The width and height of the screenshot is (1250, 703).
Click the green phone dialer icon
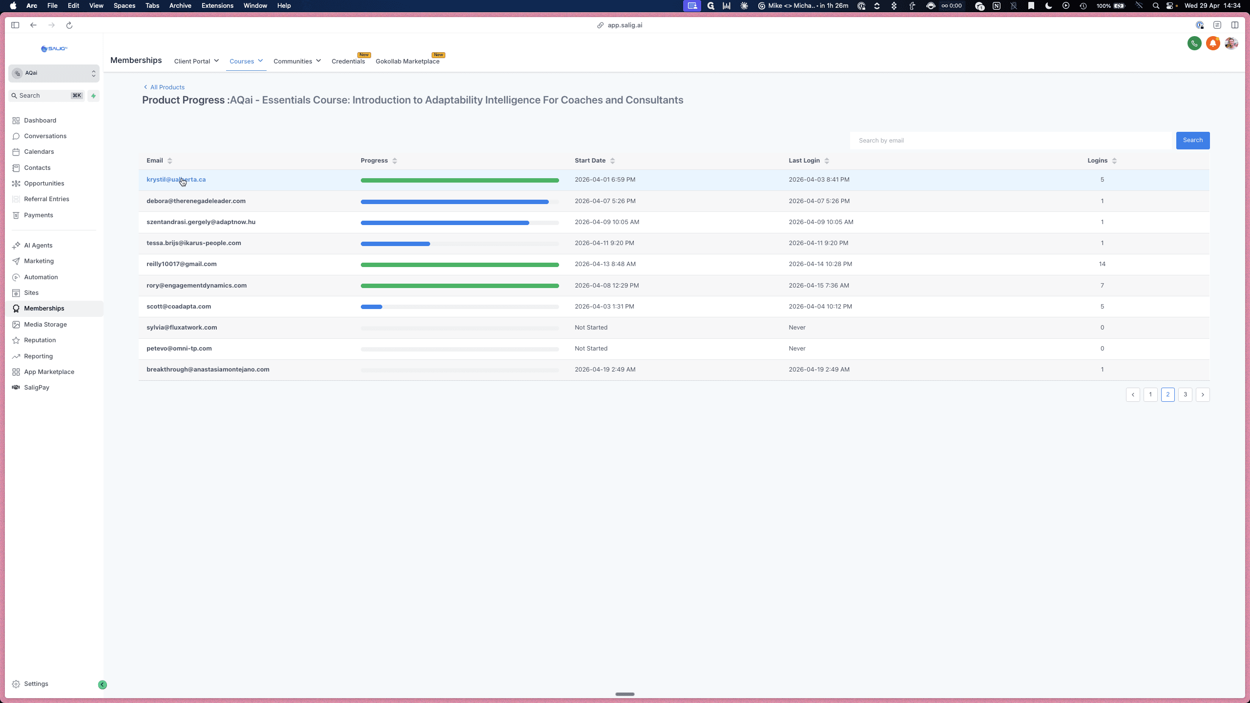1194,43
